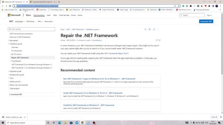Click the browser address bar URL
The image size is (223, 125).
pyautogui.click(x=37, y=6)
